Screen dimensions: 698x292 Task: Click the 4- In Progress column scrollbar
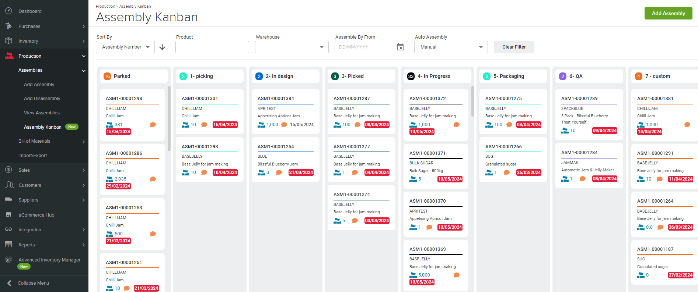(473, 101)
